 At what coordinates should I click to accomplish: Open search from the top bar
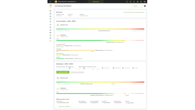tap(127, 2)
